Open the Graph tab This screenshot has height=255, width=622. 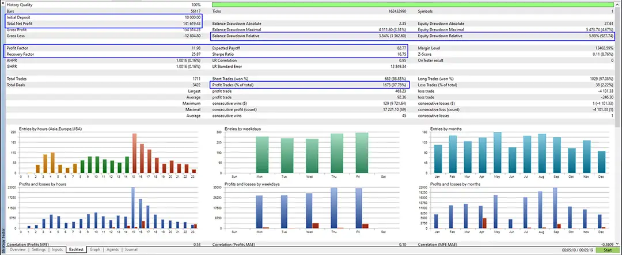click(x=95, y=250)
